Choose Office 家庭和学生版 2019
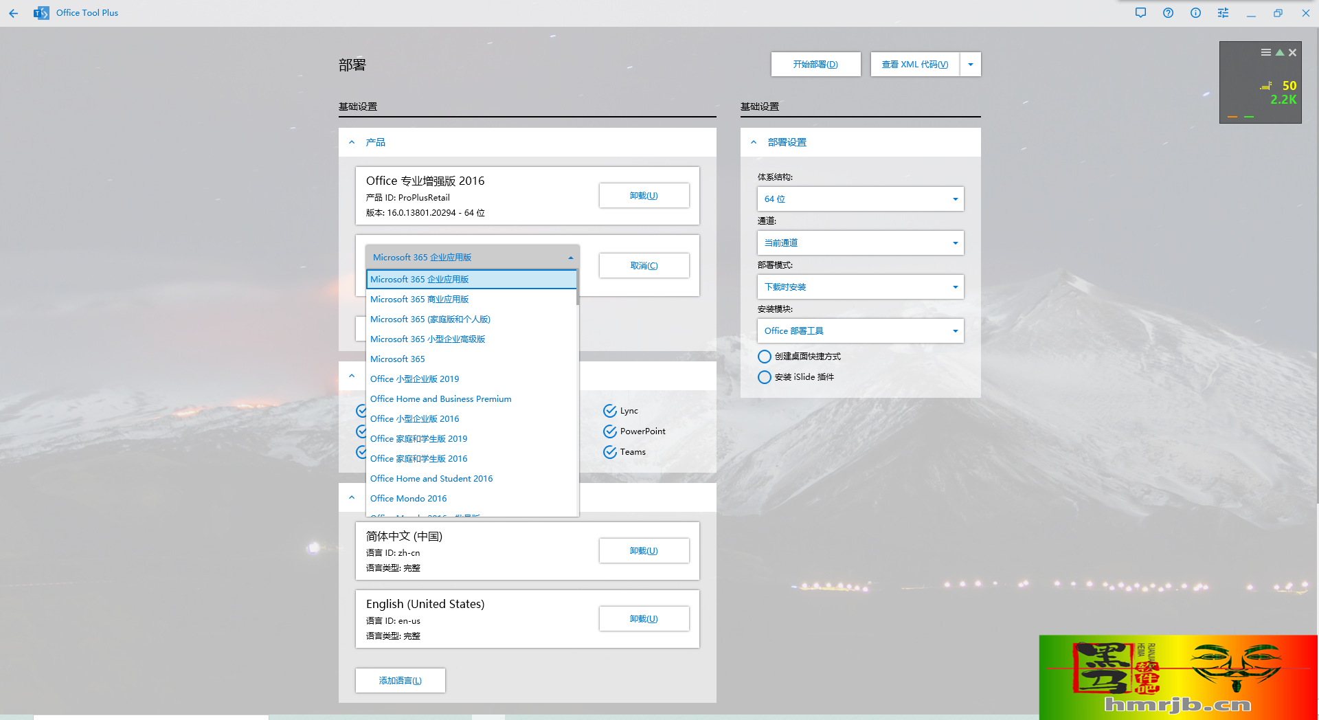 (471, 439)
